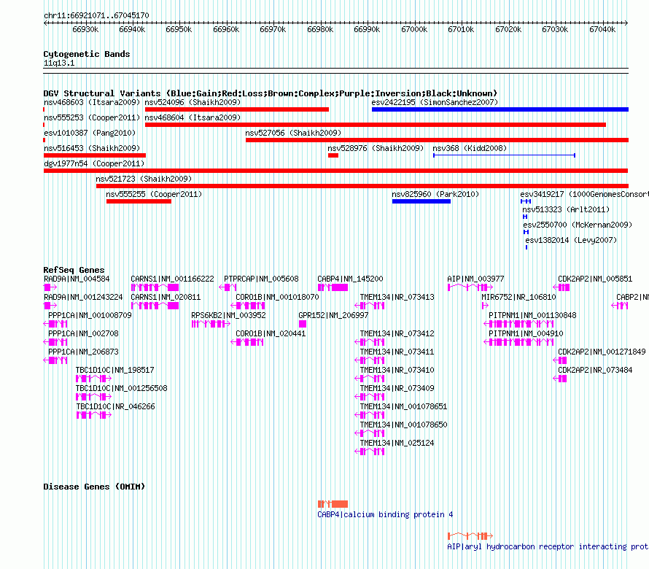Click the PPP1CA|NM_206873 gene glyph
This screenshot has height=569, width=649.
pos(55,360)
